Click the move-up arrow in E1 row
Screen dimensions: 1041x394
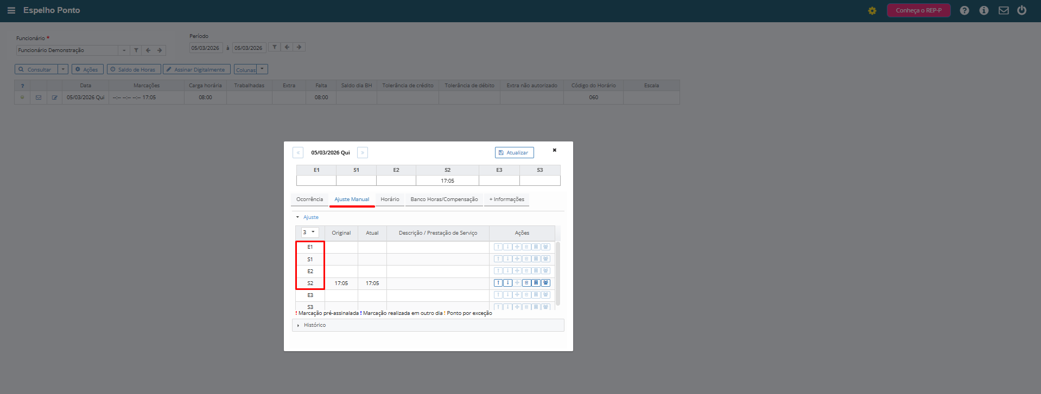pyautogui.click(x=498, y=247)
